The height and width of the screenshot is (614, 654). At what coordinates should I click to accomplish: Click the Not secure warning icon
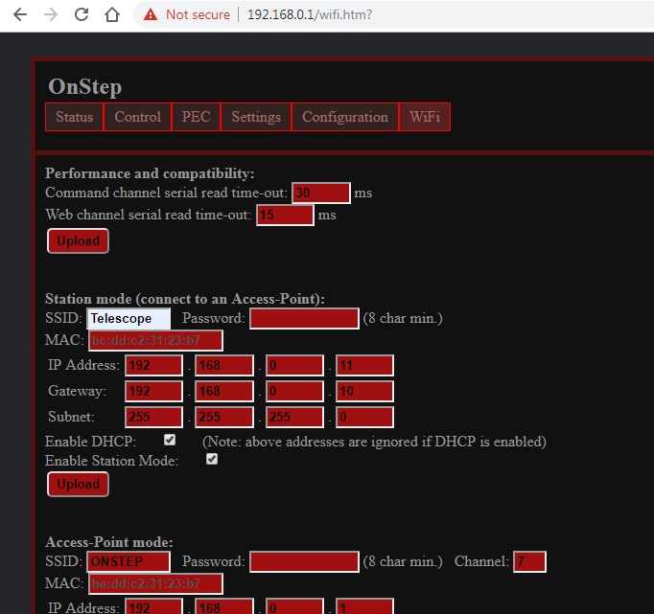tap(151, 14)
